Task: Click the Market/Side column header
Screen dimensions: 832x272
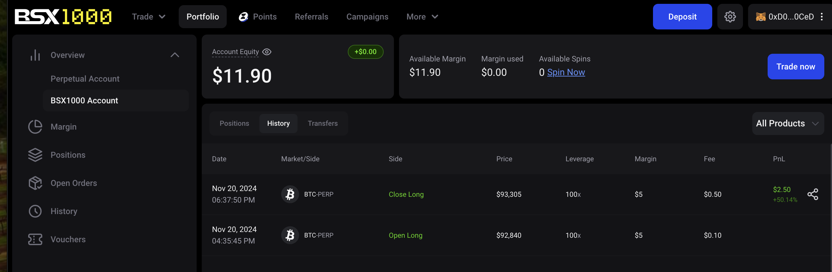Action: click(x=300, y=159)
